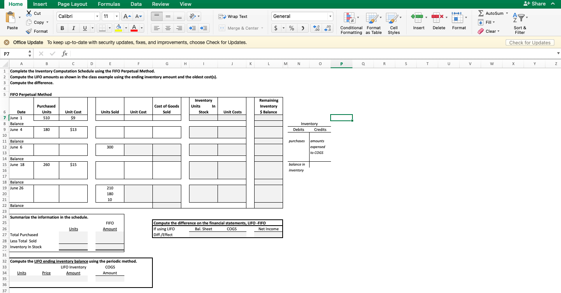This screenshot has width=561, height=293.
Task: Align text to the bottom
Action: [179, 16]
